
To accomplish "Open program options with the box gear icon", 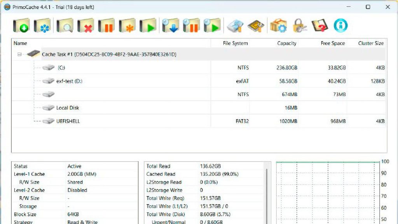I will (x=279, y=26).
